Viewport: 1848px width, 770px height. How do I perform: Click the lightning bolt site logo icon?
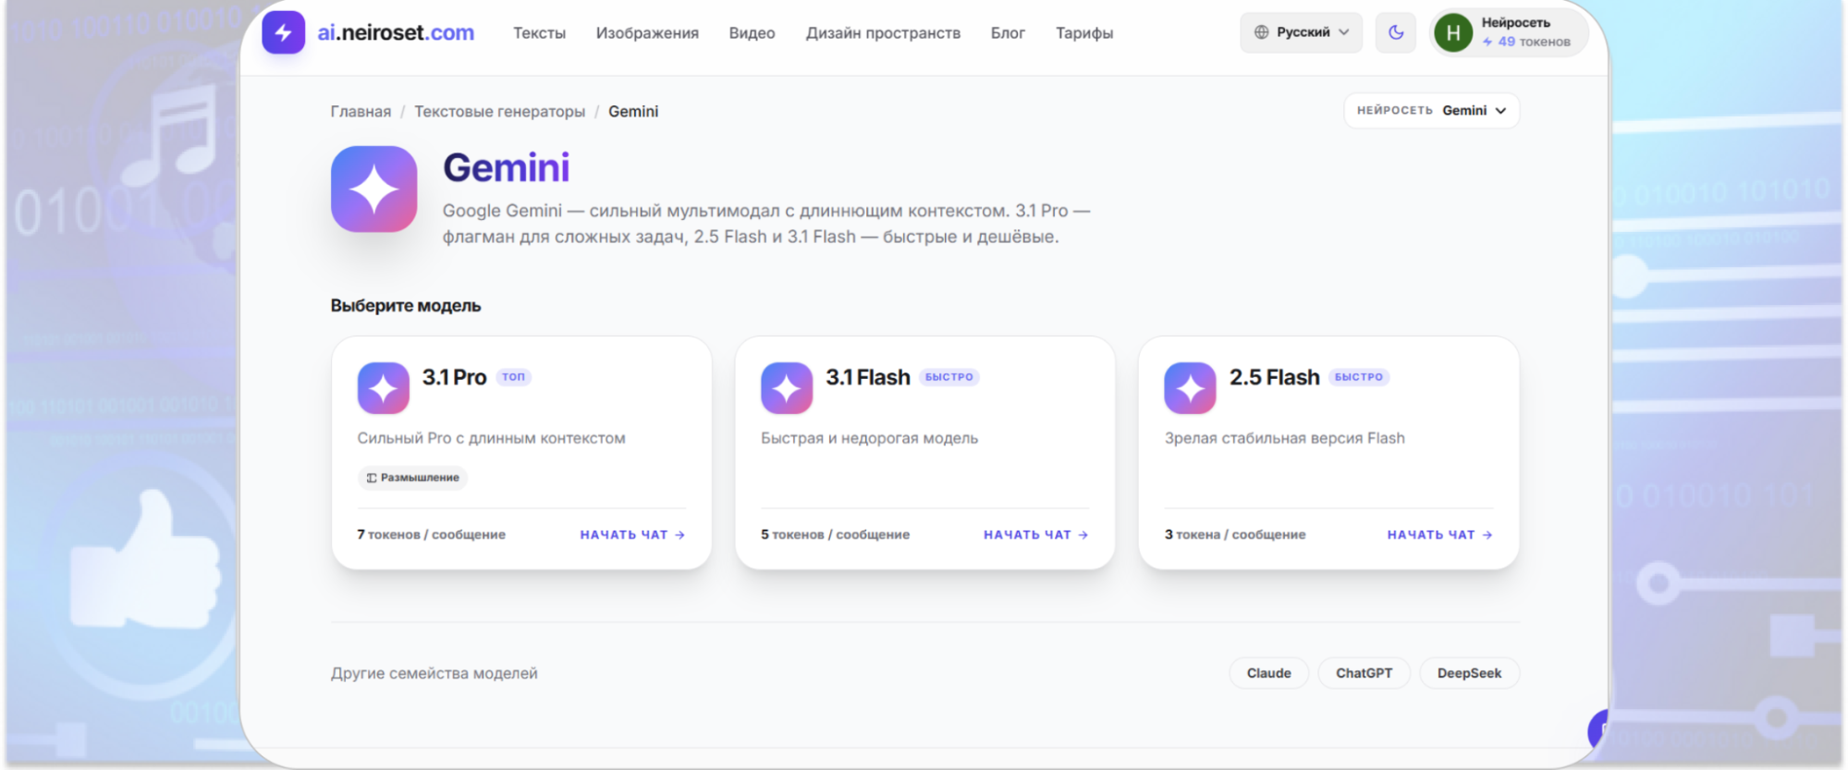click(283, 32)
